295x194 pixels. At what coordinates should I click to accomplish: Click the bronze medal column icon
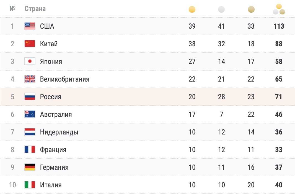pyautogui.click(x=251, y=10)
